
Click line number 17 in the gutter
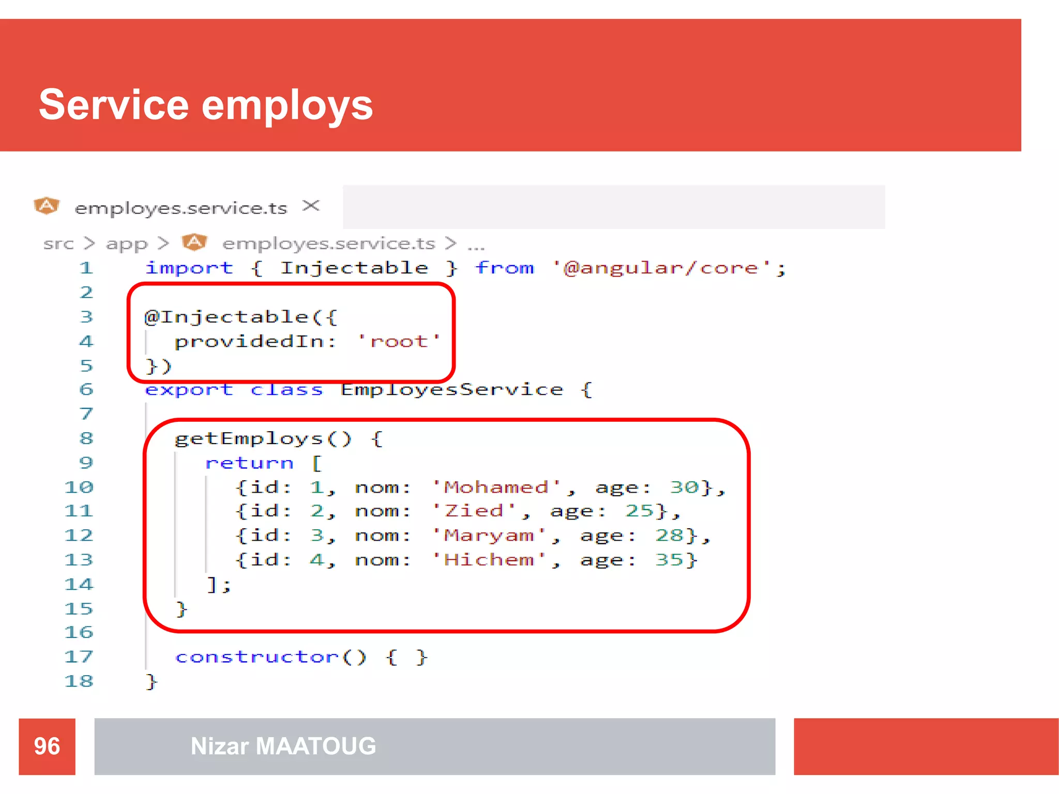[79, 656]
